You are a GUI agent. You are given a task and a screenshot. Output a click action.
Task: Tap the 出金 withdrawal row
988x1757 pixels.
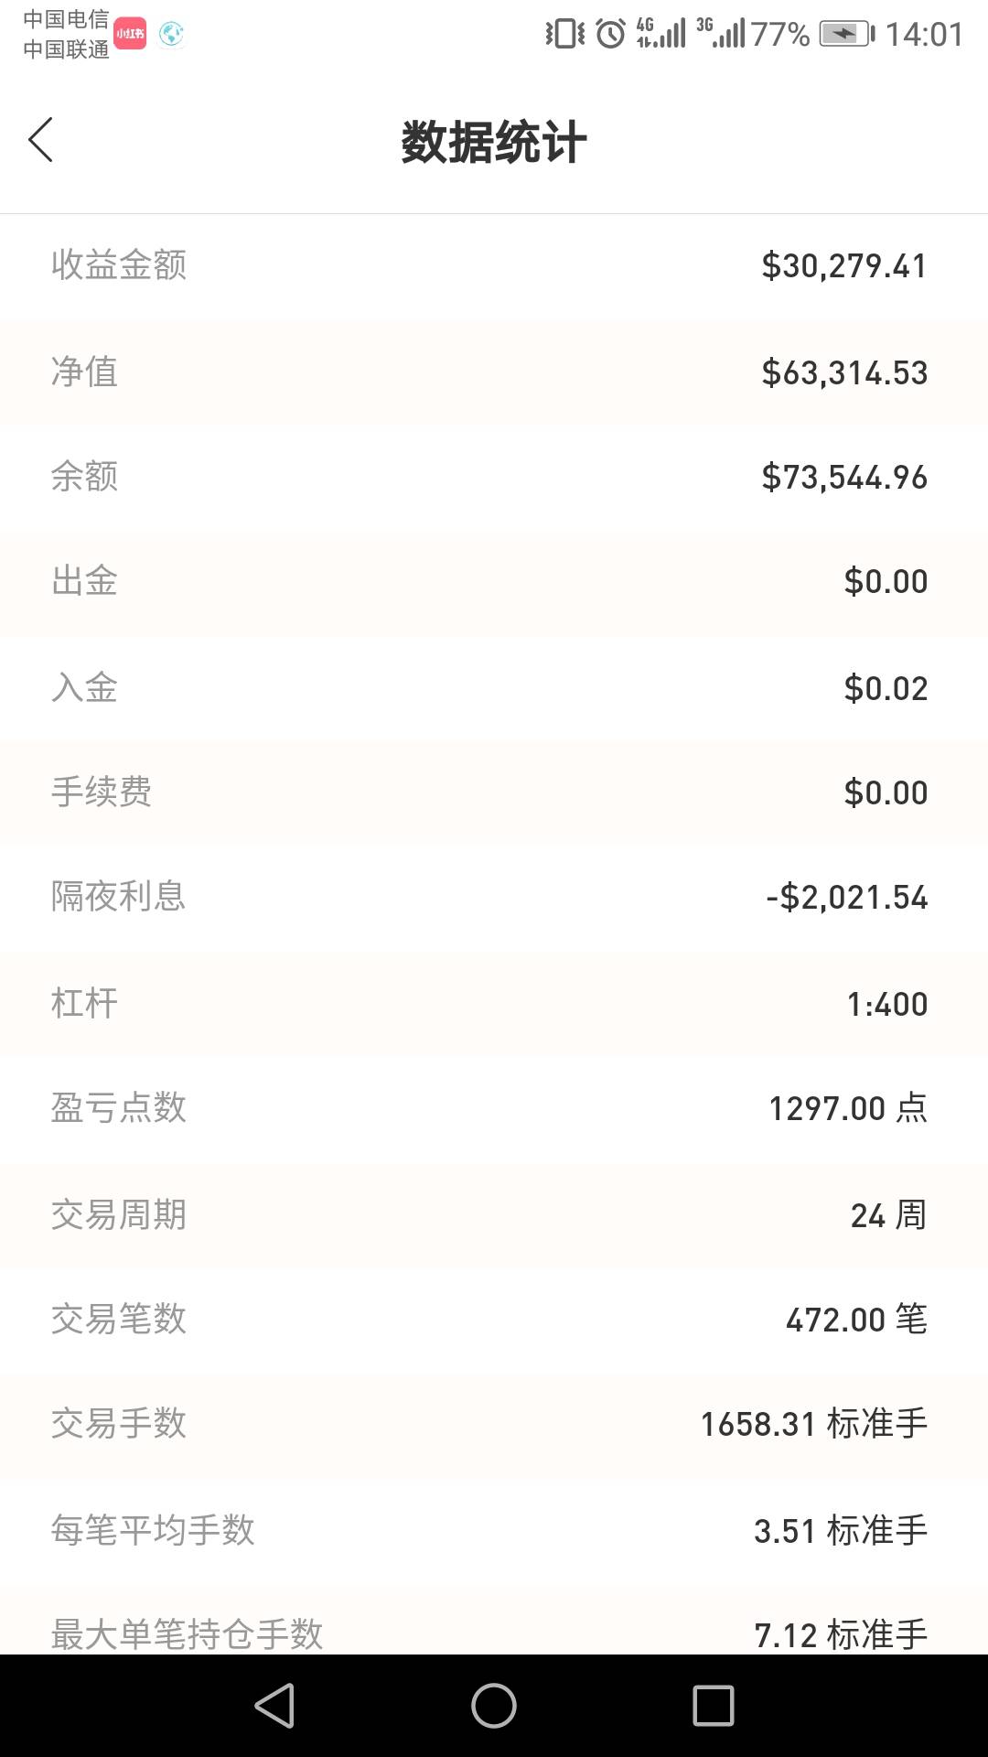tap(494, 581)
